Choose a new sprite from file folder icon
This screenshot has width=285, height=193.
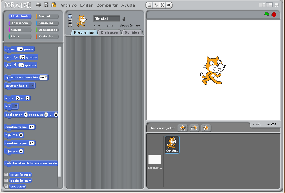pos(194,128)
